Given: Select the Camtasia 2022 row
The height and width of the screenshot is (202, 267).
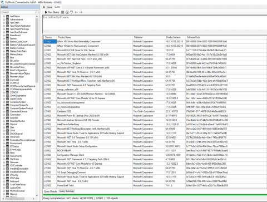Looking at the screenshot, I should [x=155, y=111].
